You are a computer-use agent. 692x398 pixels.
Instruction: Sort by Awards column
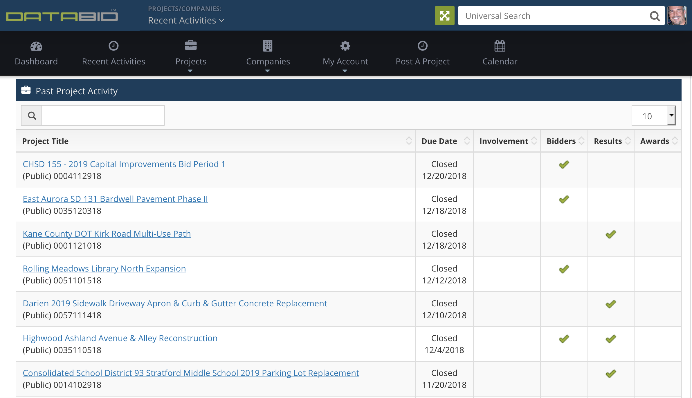pyautogui.click(x=658, y=141)
